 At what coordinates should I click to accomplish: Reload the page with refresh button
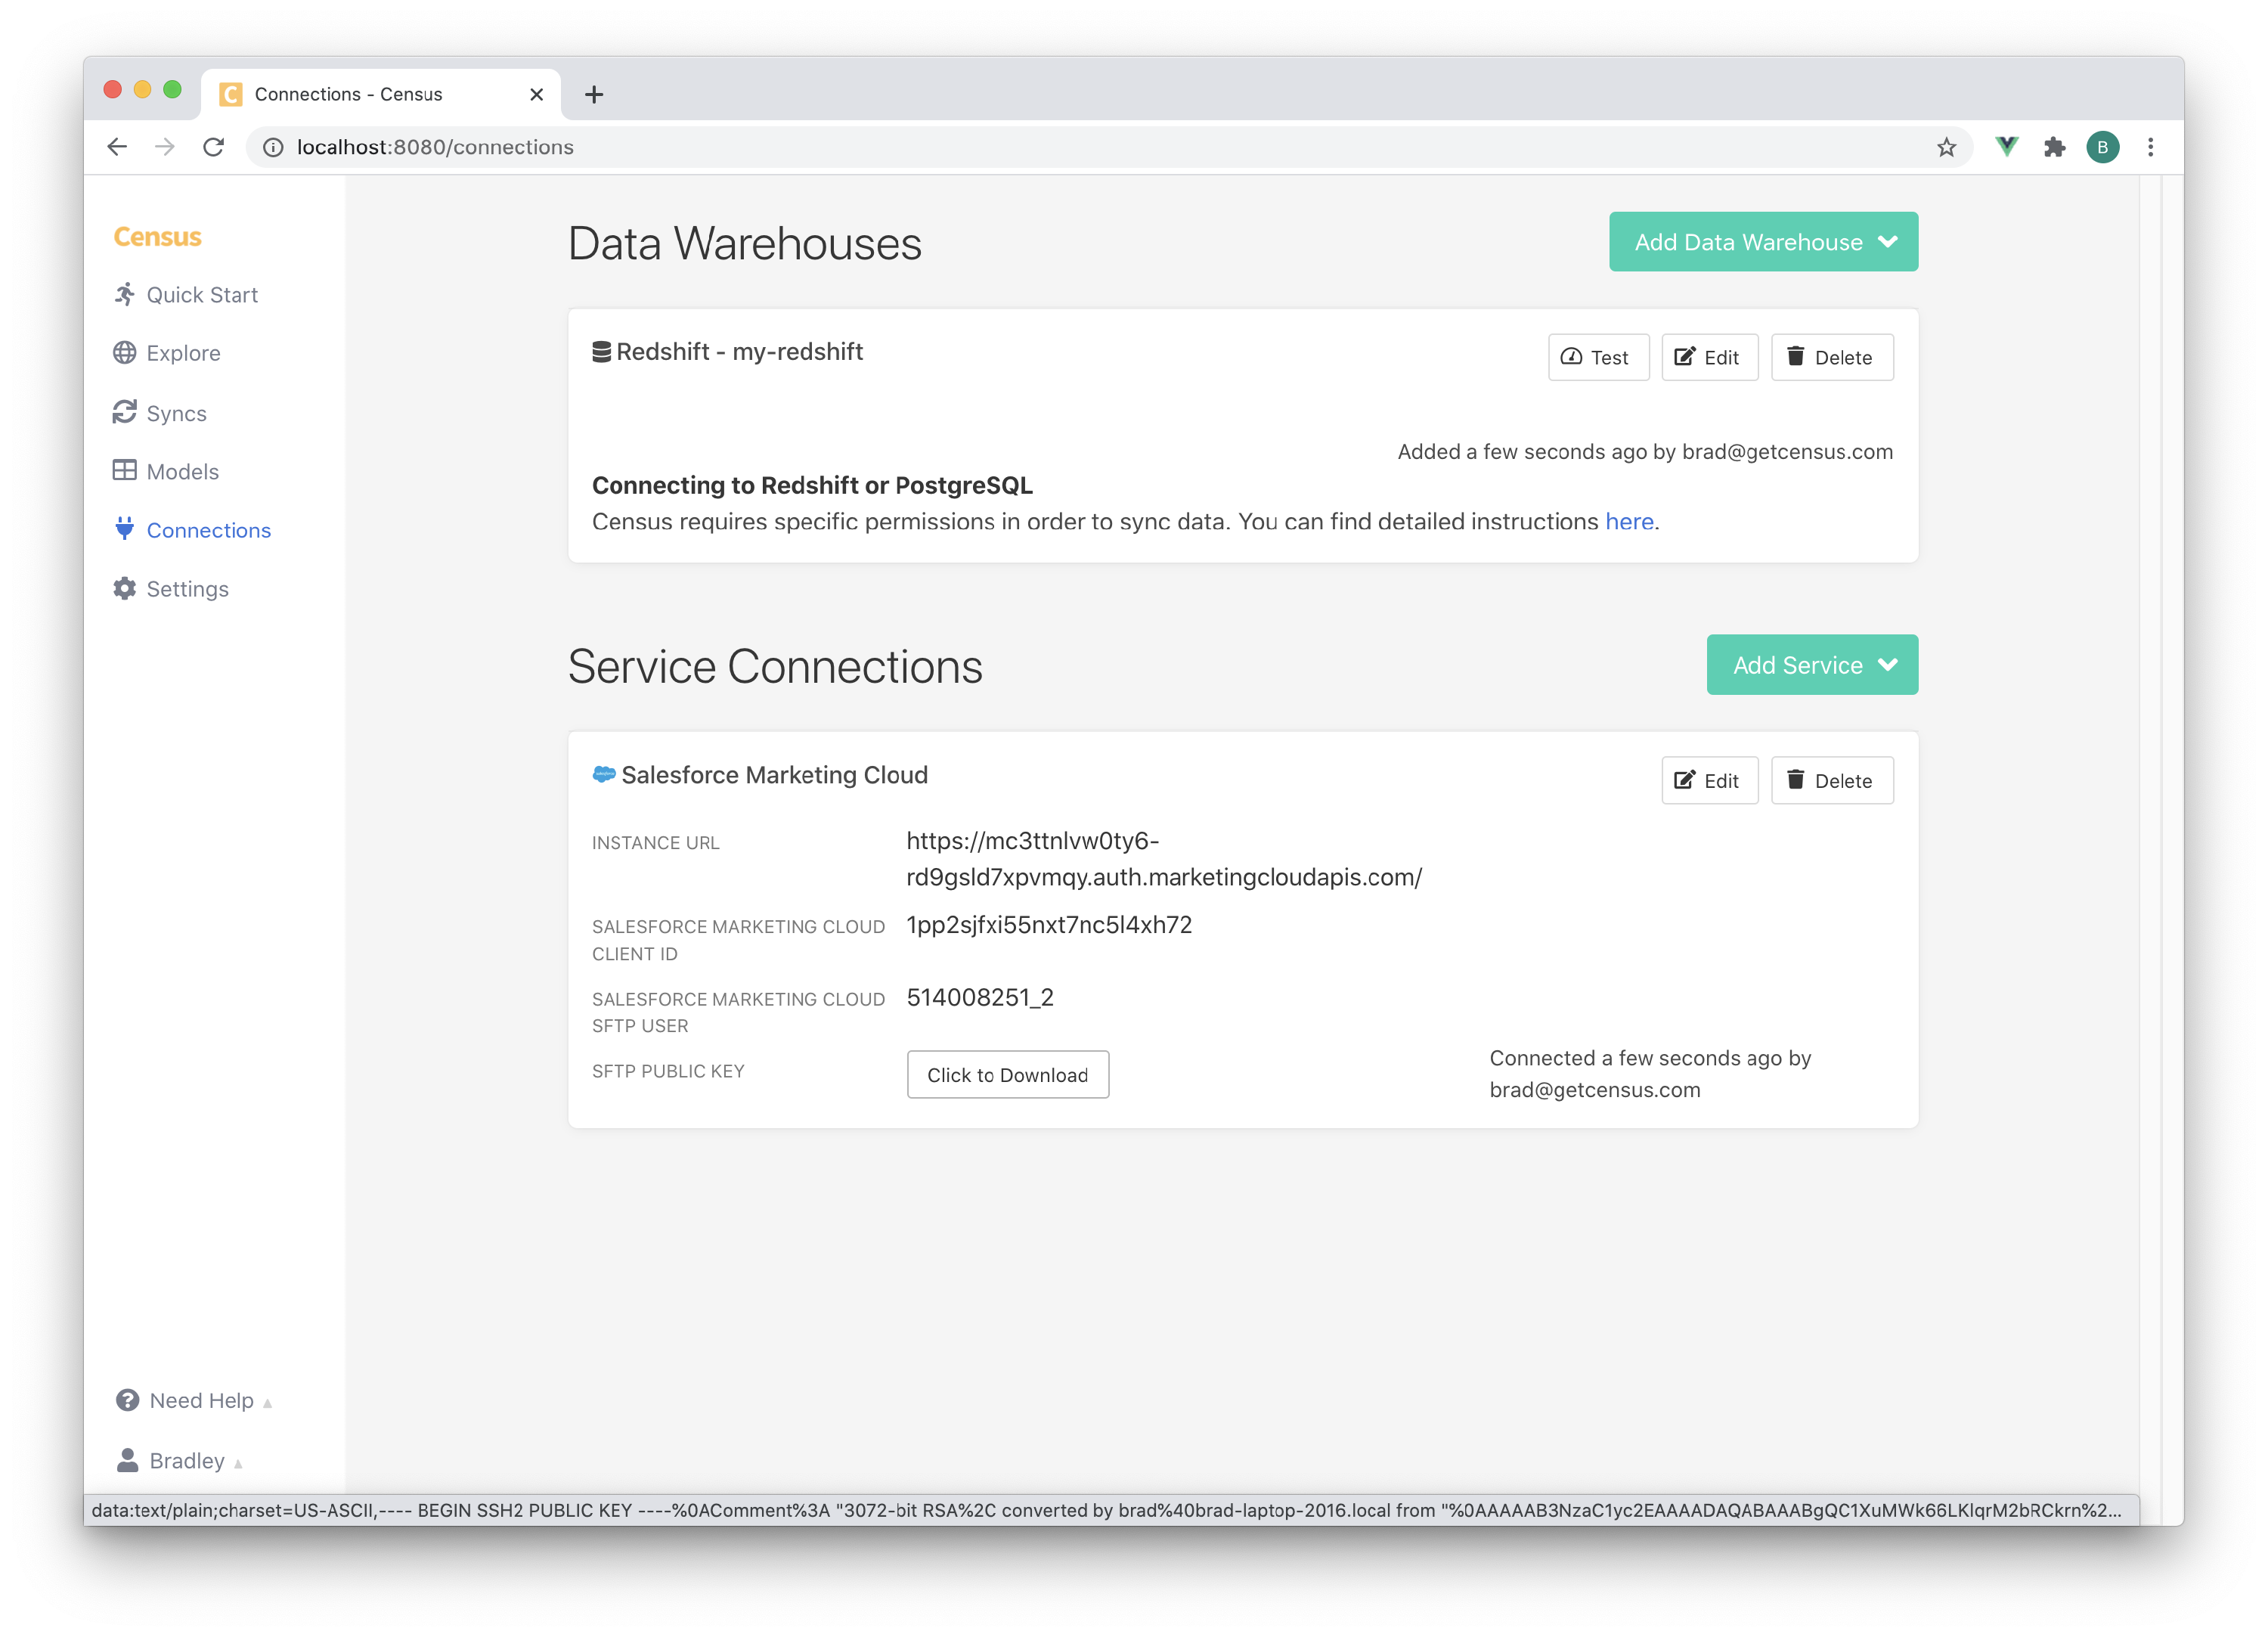[x=213, y=147]
